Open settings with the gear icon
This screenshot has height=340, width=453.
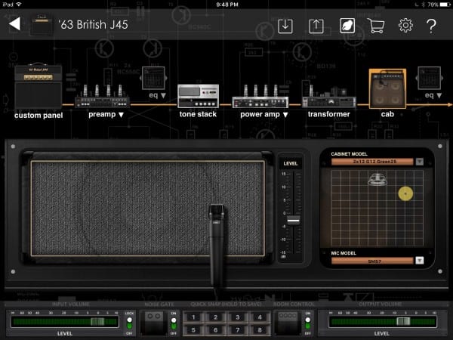[405, 26]
